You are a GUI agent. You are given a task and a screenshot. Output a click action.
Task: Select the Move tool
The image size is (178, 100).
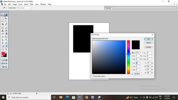[6, 19]
